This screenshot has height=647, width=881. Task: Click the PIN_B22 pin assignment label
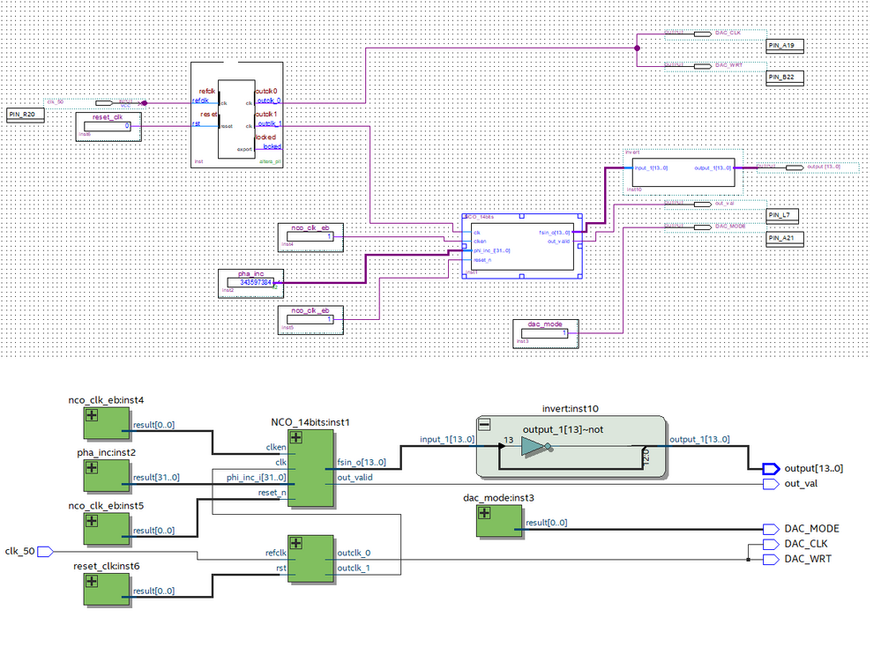point(785,77)
